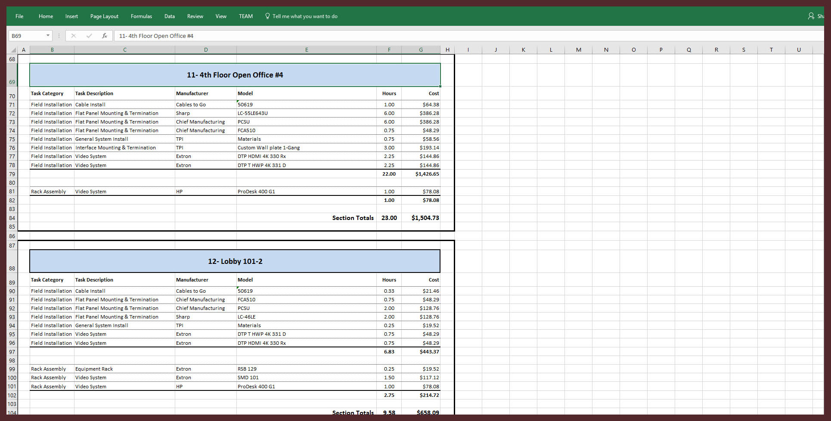Click the formula bar text field
This screenshot has width=831, height=421.
coord(469,36)
